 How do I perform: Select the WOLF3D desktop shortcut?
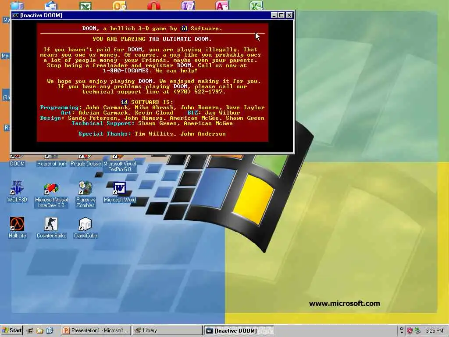(17, 191)
